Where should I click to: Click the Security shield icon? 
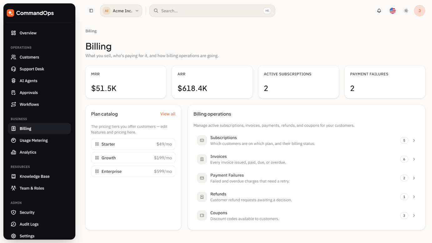pos(13,212)
